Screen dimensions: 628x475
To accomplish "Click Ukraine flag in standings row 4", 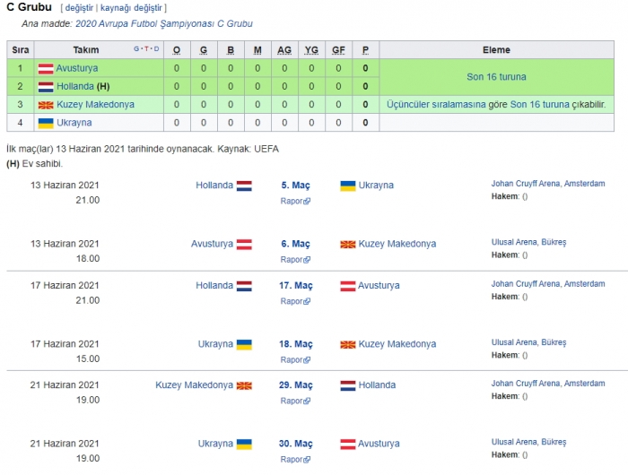I will pyautogui.click(x=45, y=123).
